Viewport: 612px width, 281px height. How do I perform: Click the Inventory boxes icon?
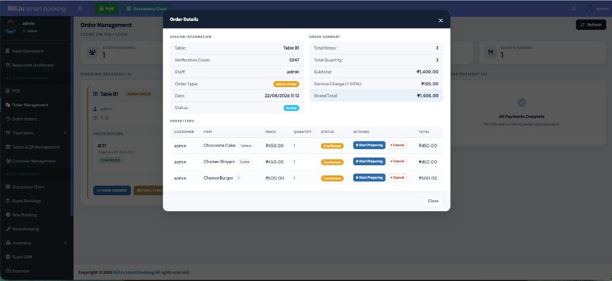[8, 243]
